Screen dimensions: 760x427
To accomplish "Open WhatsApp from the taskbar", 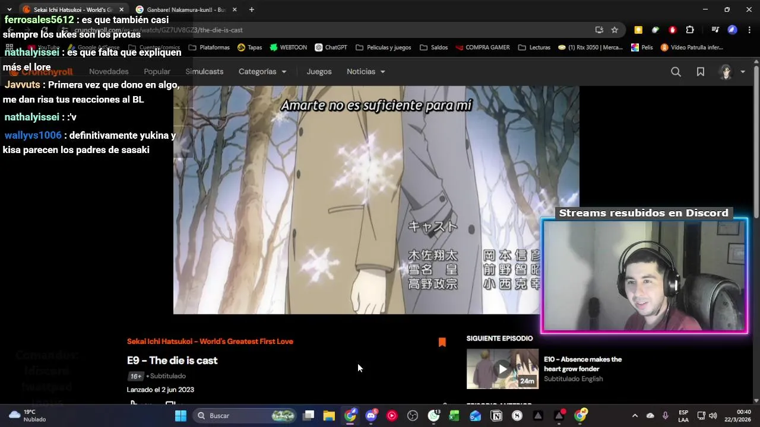I will click(x=434, y=416).
